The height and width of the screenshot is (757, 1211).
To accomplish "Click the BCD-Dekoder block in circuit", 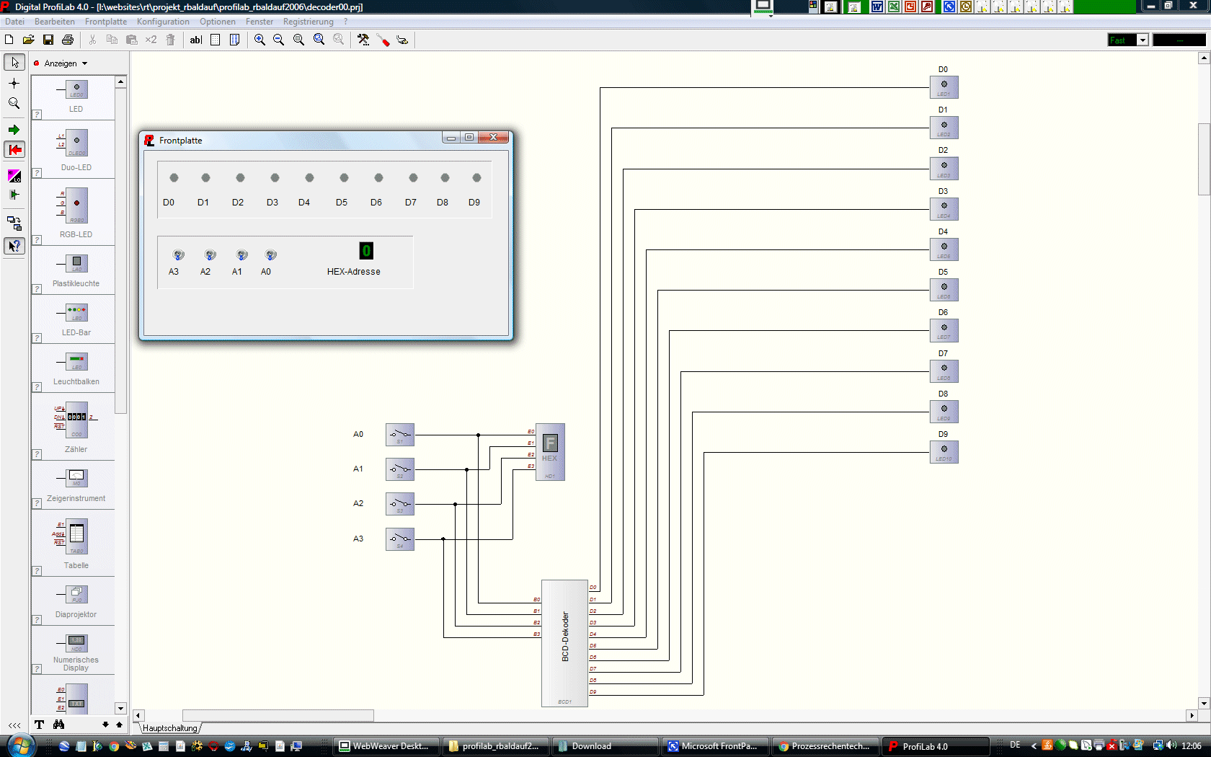I will tap(564, 643).
